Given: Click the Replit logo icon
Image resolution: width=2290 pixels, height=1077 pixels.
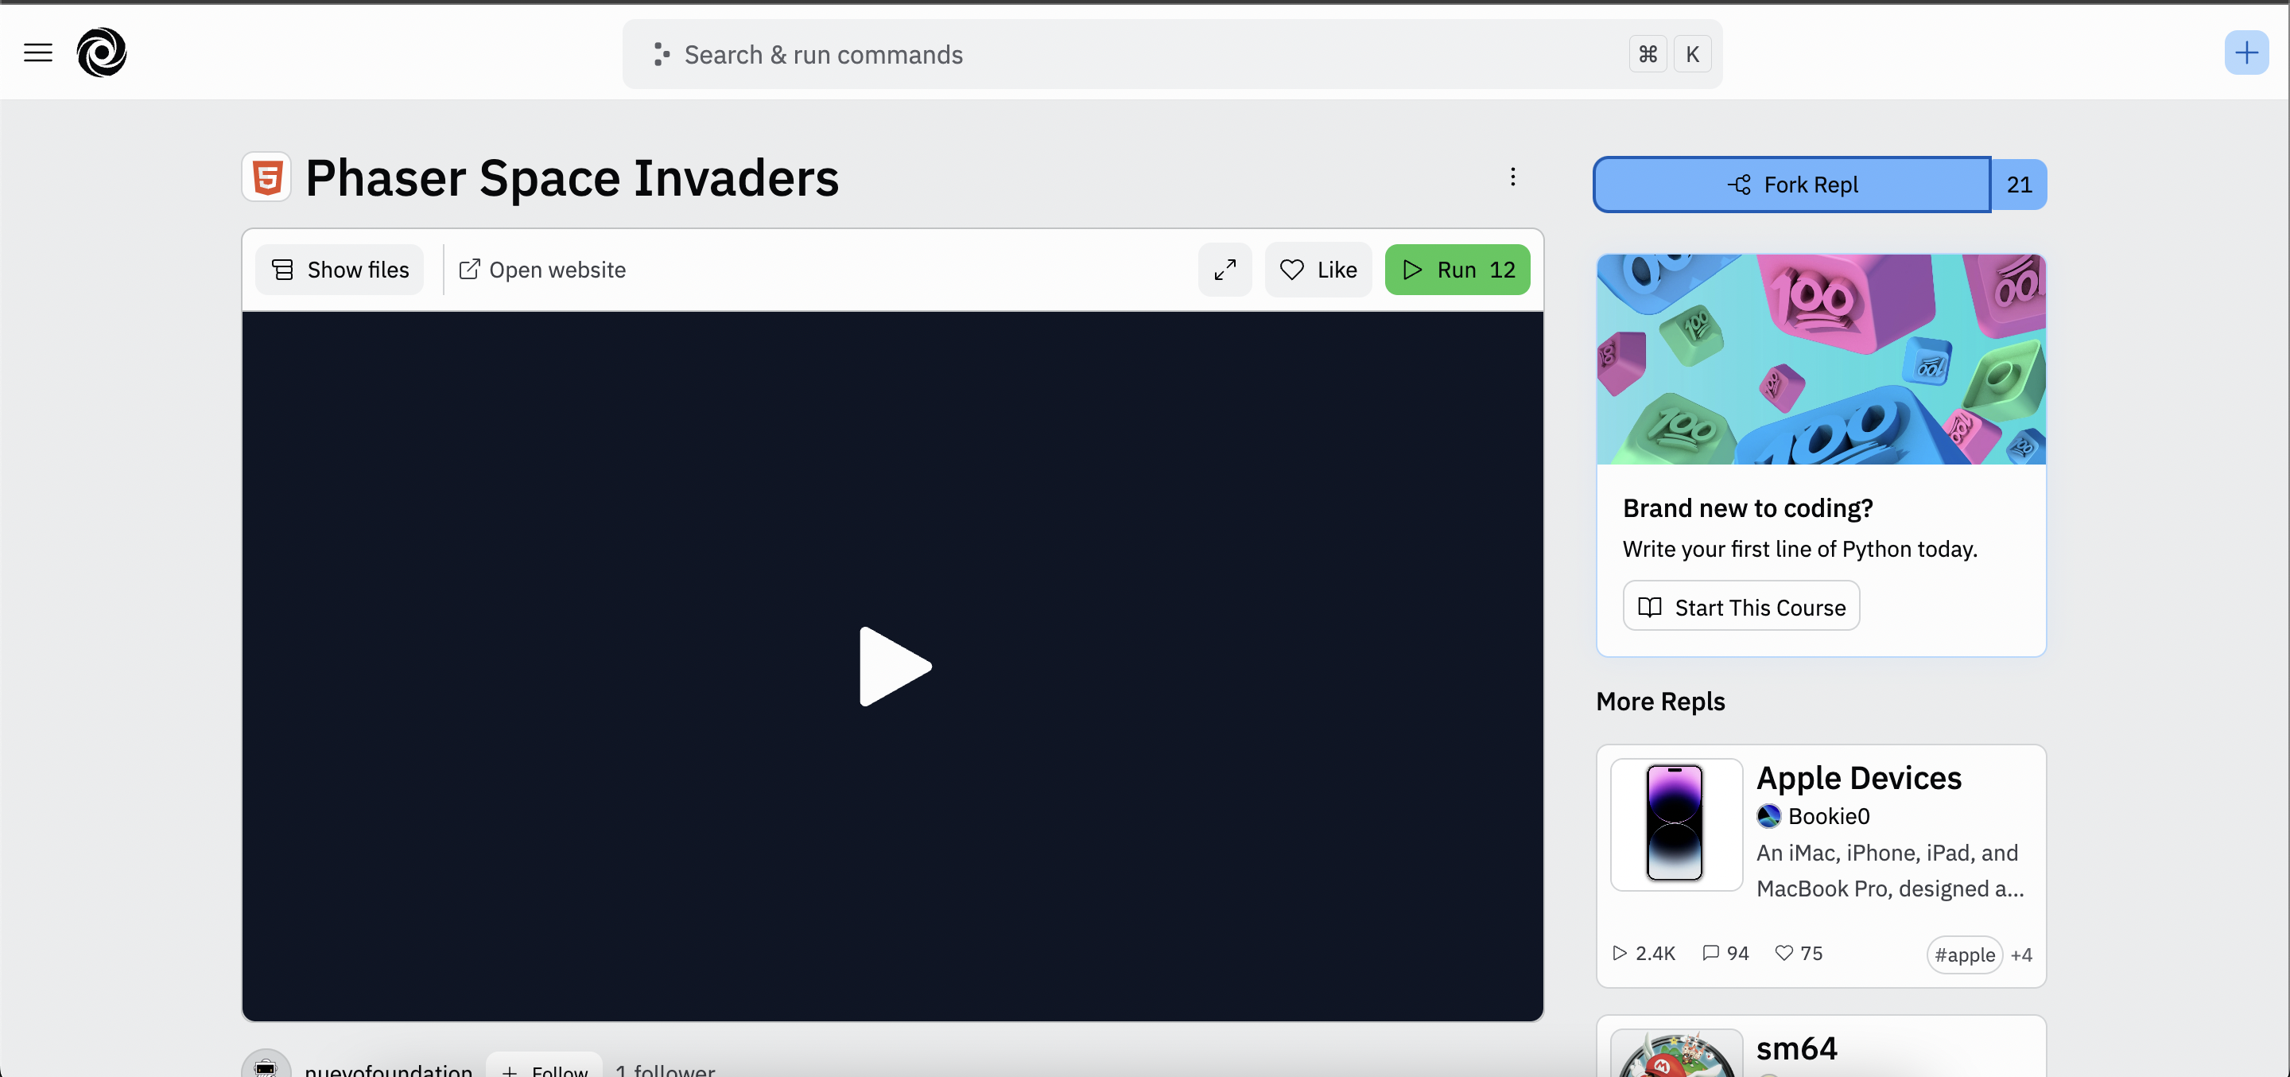Looking at the screenshot, I should [101, 52].
